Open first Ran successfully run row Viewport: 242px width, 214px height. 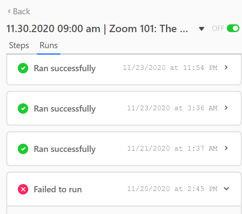[124, 69]
